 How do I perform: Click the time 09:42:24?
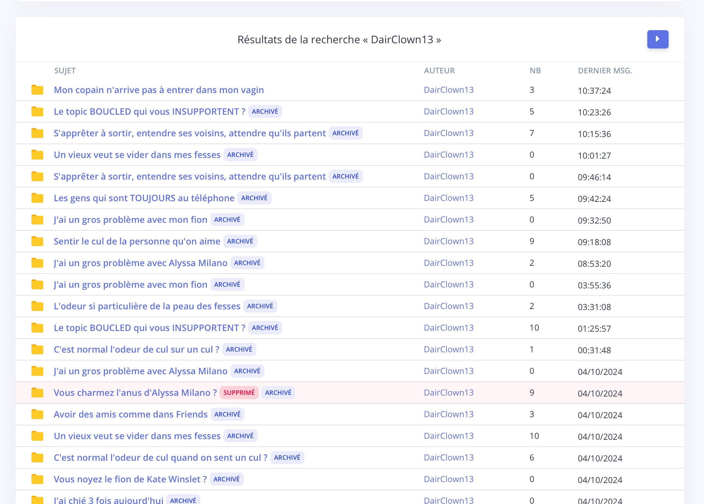pos(594,199)
